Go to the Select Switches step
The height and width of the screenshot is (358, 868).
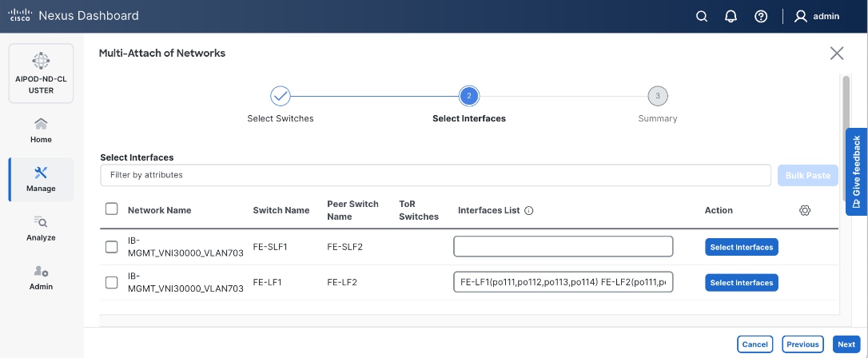[281, 96]
